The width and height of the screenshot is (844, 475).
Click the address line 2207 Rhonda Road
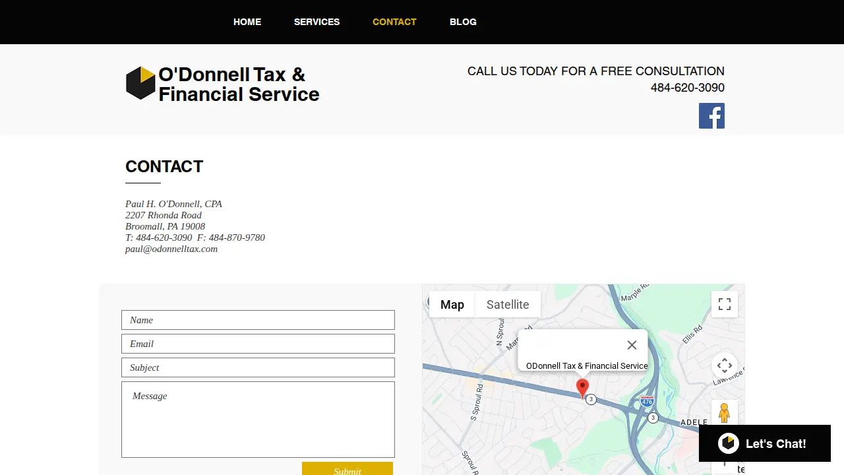tap(164, 215)
